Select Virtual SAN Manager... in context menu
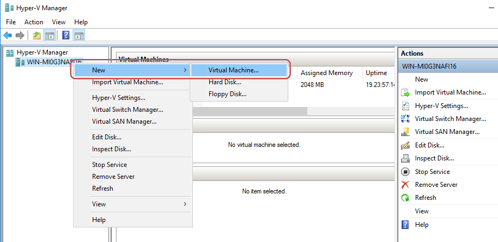498x242 pixels. [133, 122]
